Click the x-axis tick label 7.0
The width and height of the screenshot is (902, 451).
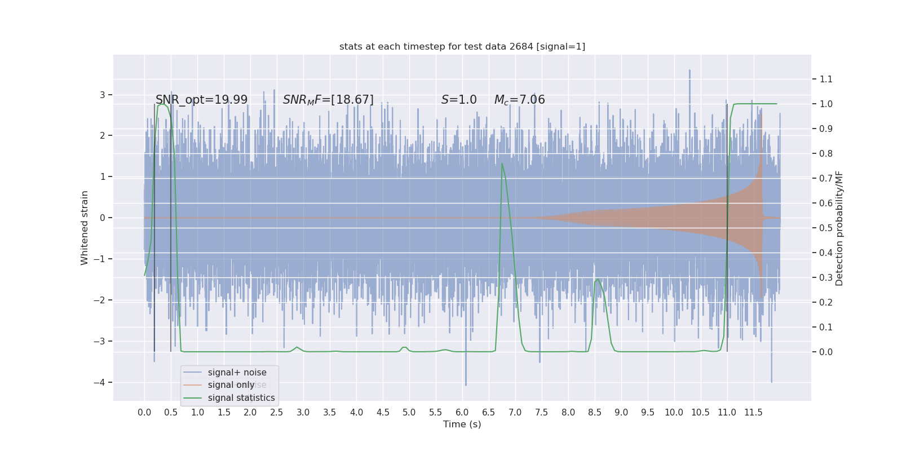coord(515,413)
